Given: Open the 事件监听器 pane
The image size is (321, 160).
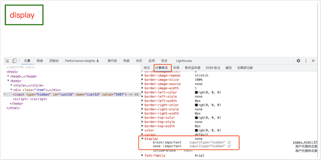Looking at the screenshot, I should 192,68.
